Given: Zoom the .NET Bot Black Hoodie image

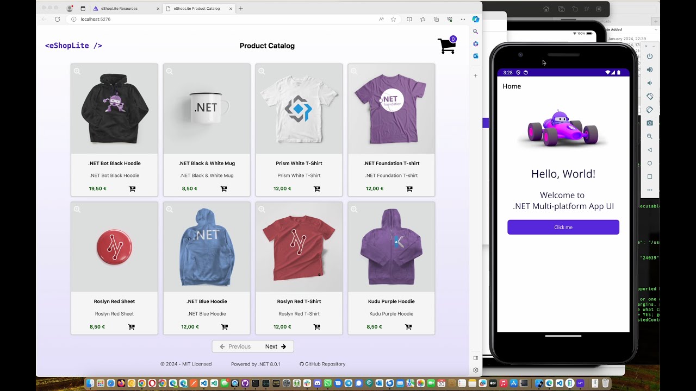Looking at the screenshot, I should (x=77, y=71).
